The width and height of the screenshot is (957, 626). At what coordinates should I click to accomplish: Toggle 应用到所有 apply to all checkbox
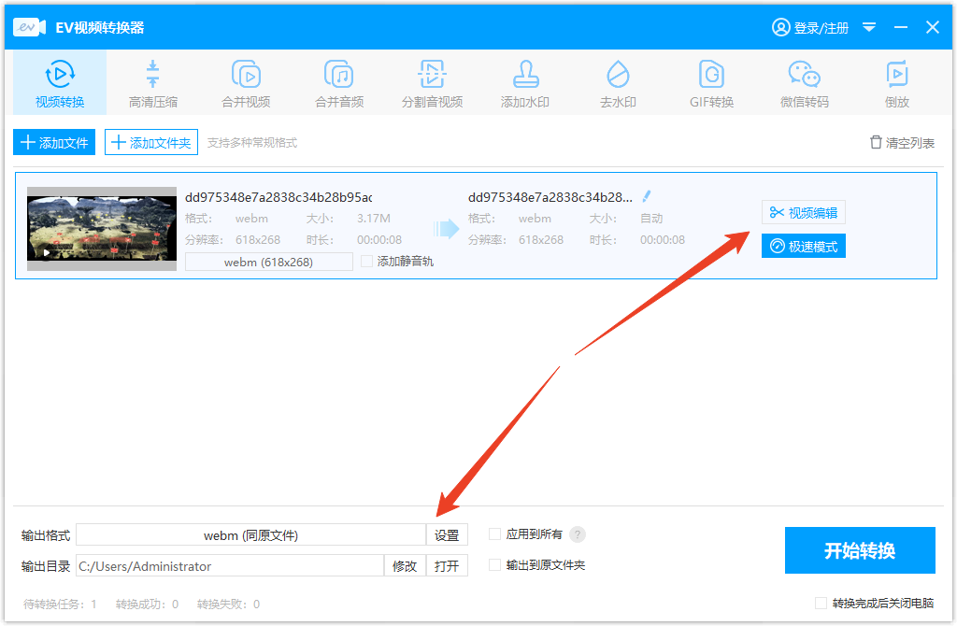[x=495, y=534]
